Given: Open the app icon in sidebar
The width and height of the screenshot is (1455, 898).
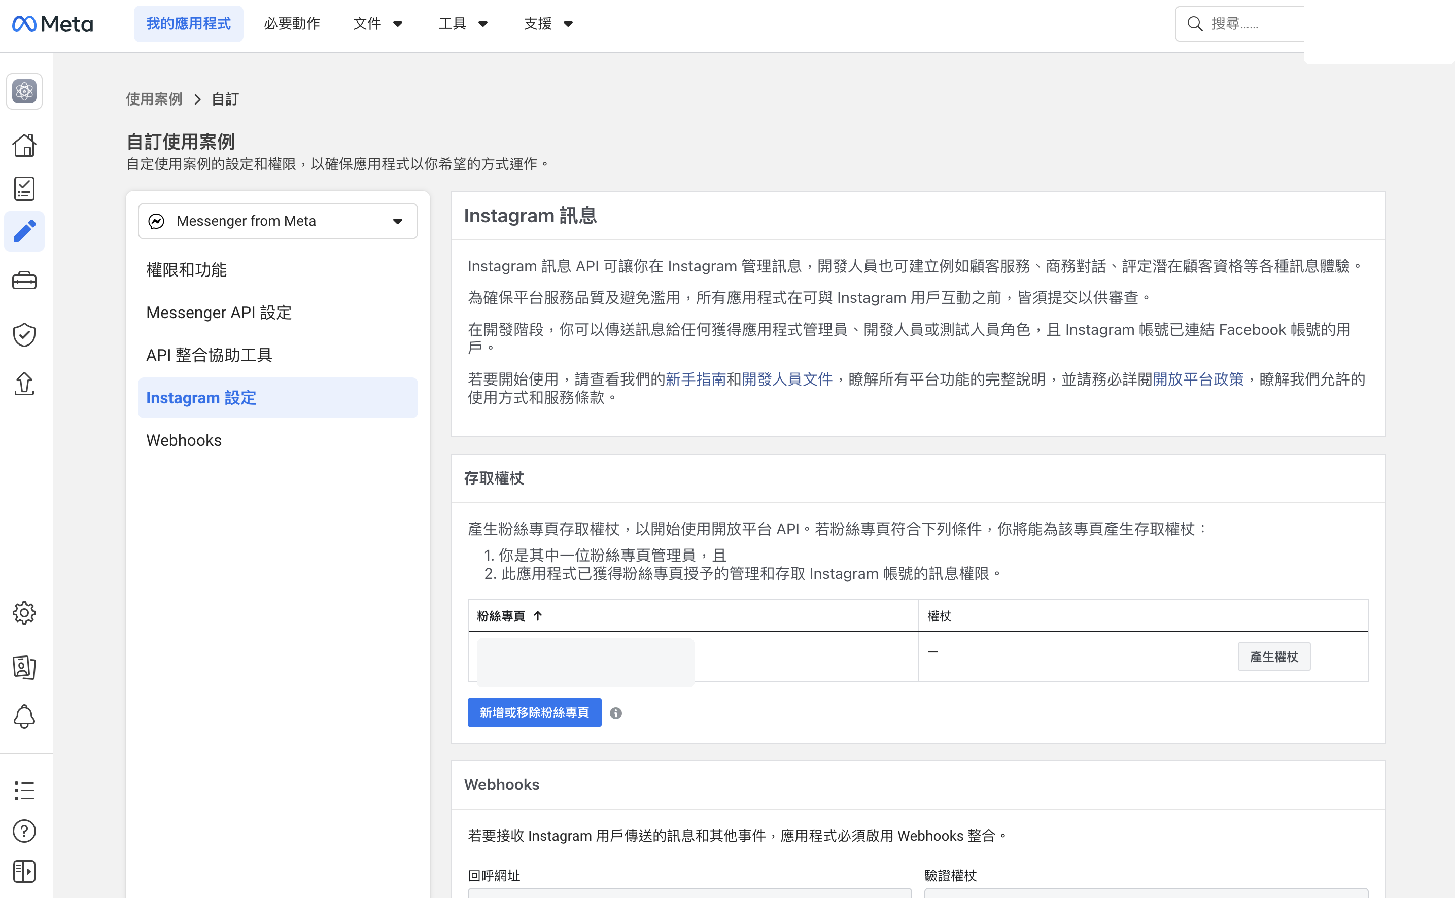Looking at the screenshot, I should 24,91.
